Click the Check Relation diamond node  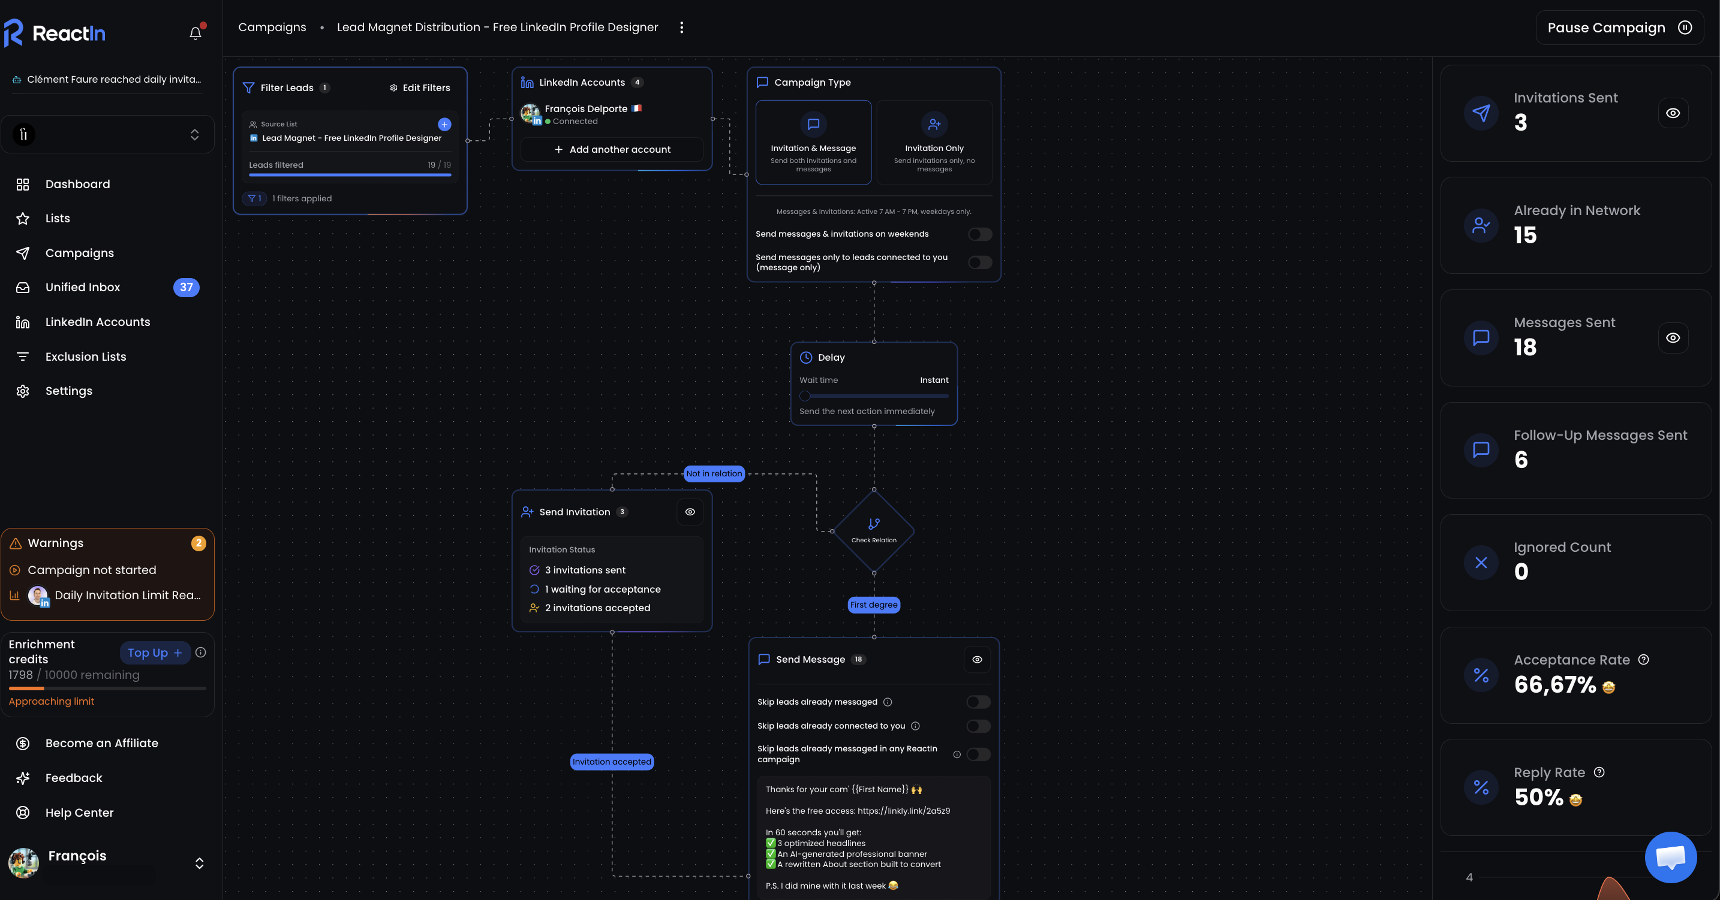point(873,530)
